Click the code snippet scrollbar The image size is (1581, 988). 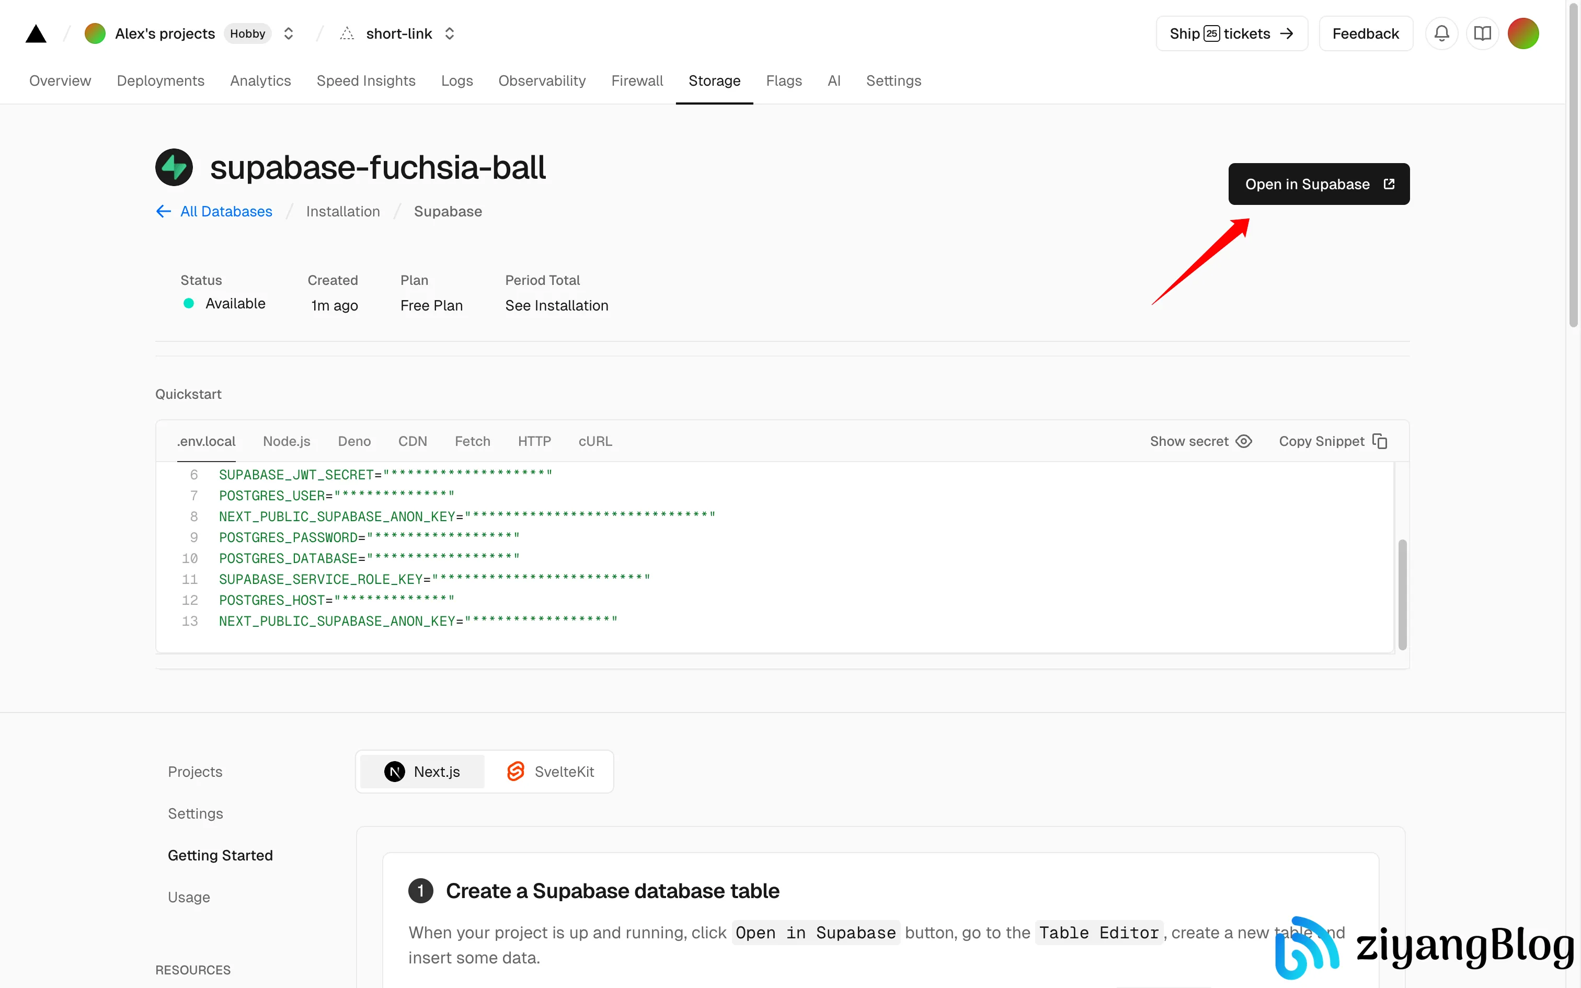pos(1402,594)
